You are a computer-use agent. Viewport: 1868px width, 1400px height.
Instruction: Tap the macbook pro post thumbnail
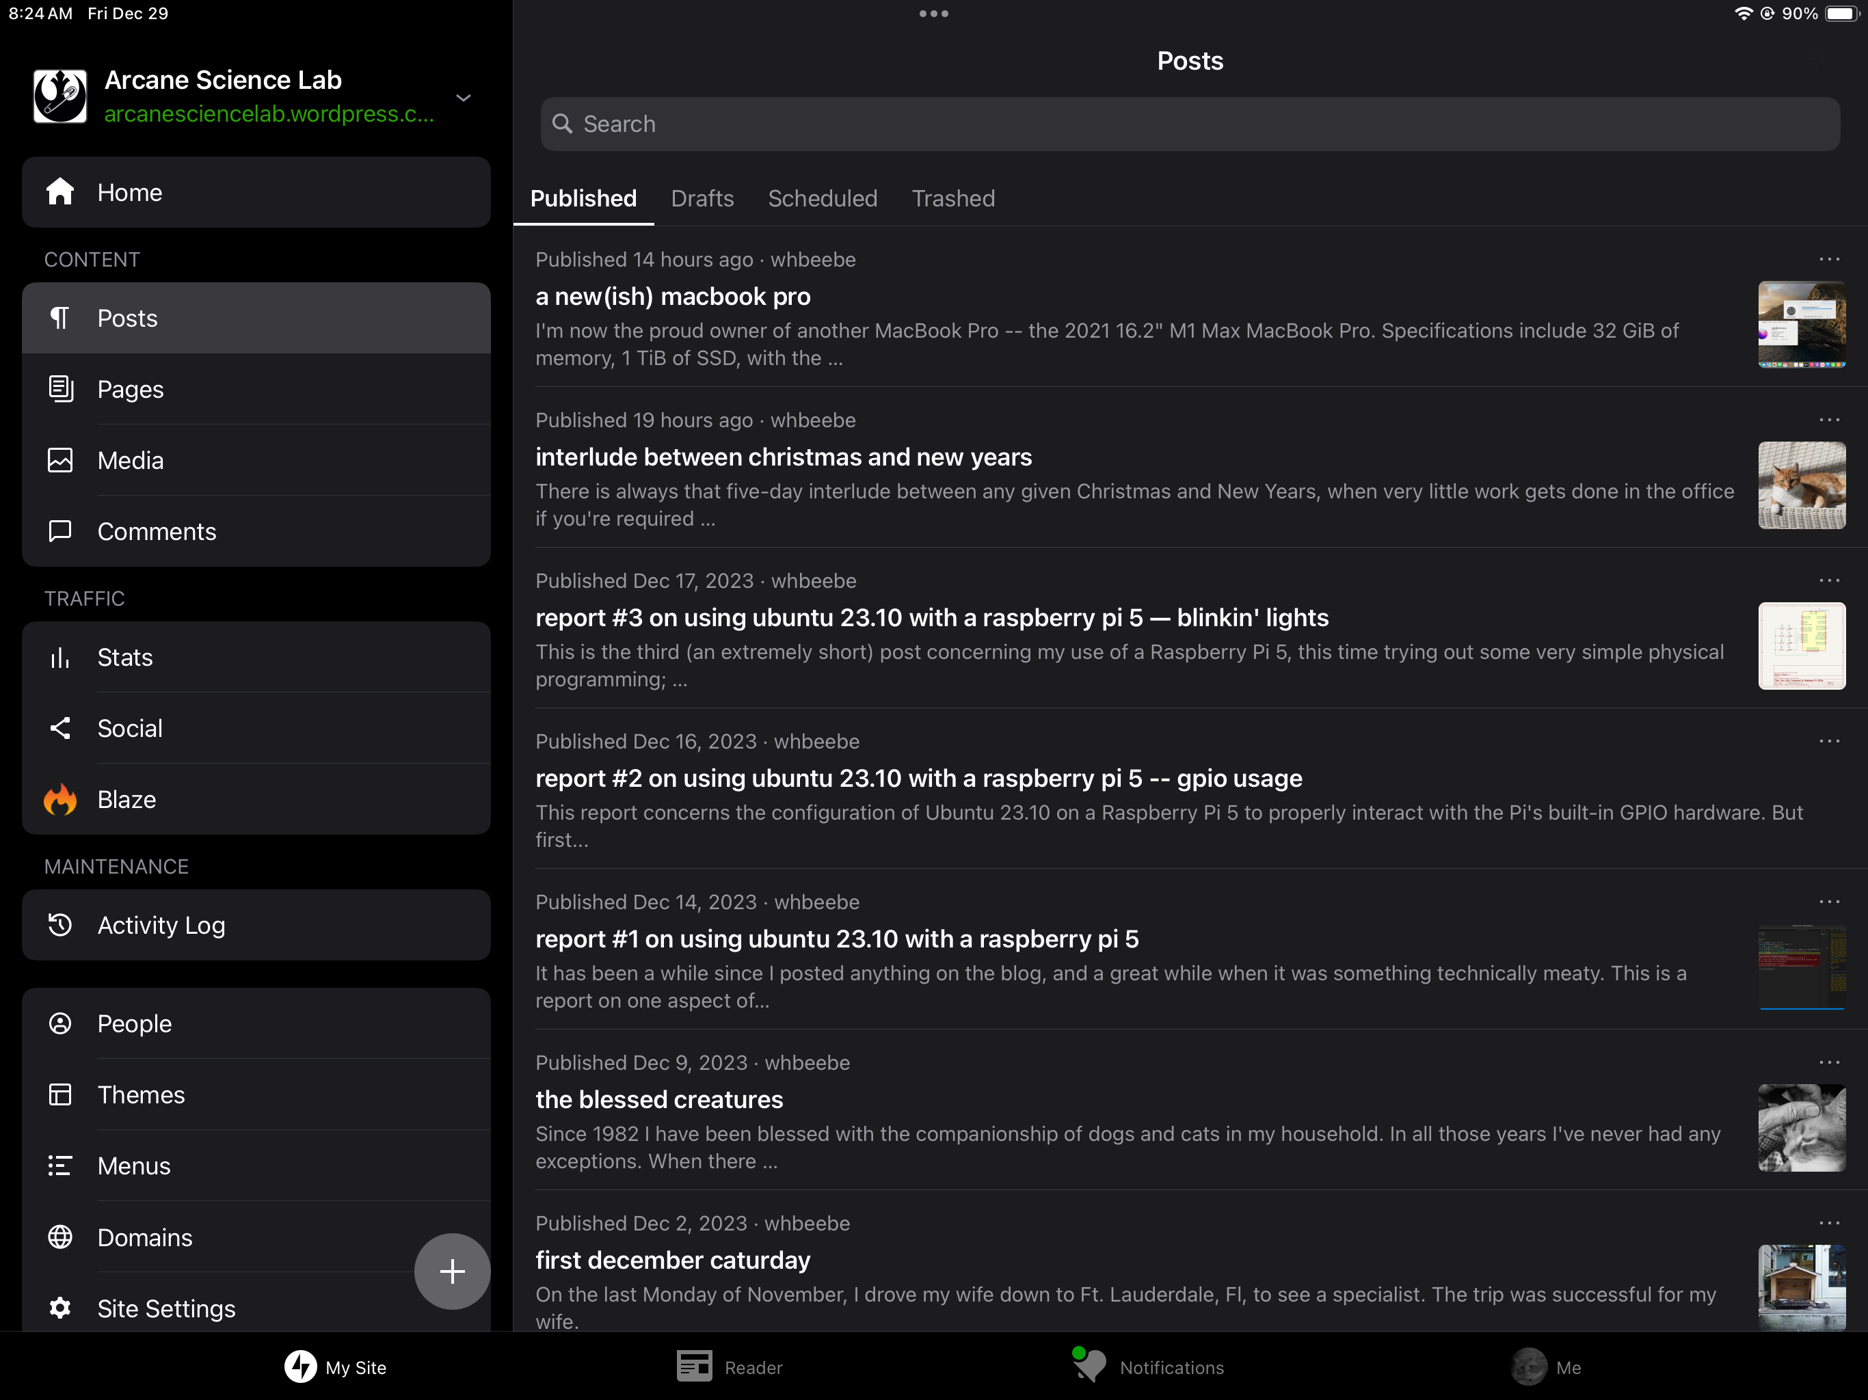(1801, 324)
